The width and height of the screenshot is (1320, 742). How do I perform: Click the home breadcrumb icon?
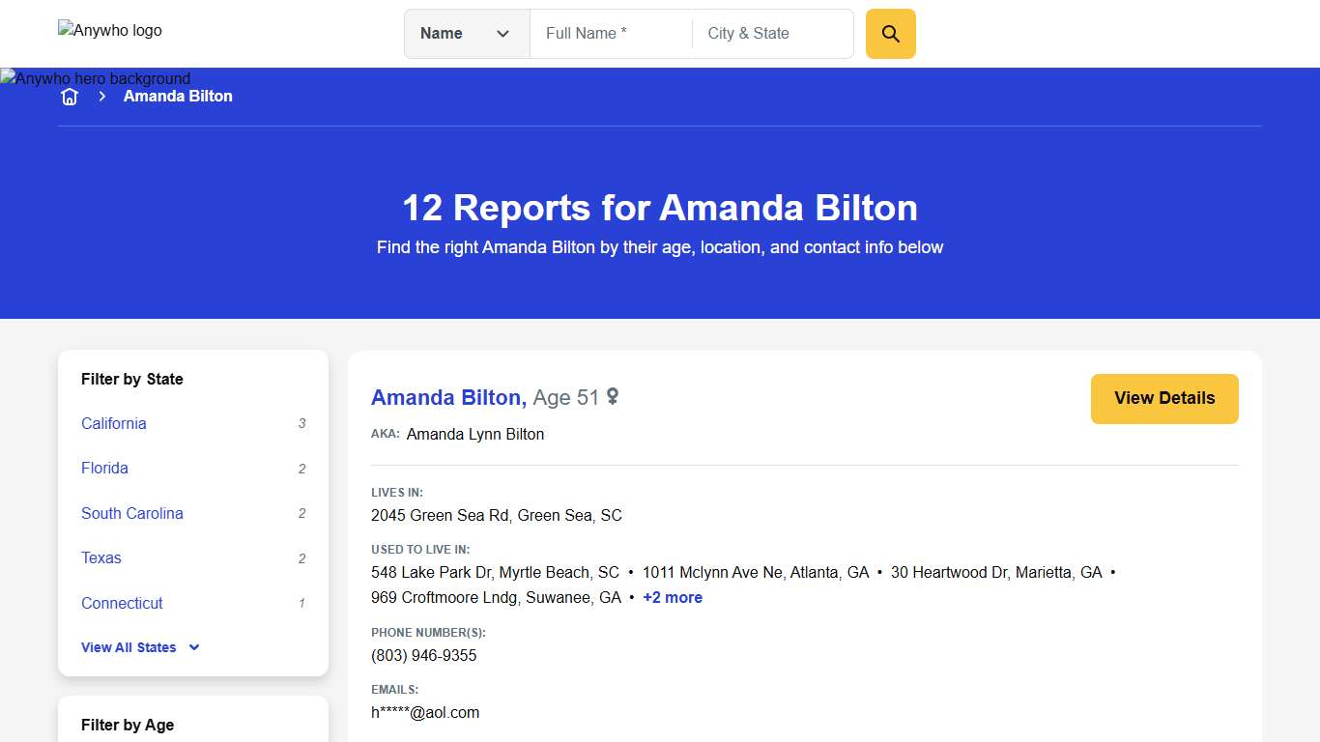point(69,96)
